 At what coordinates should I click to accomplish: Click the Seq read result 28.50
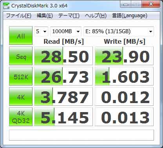tap(63, 56)
